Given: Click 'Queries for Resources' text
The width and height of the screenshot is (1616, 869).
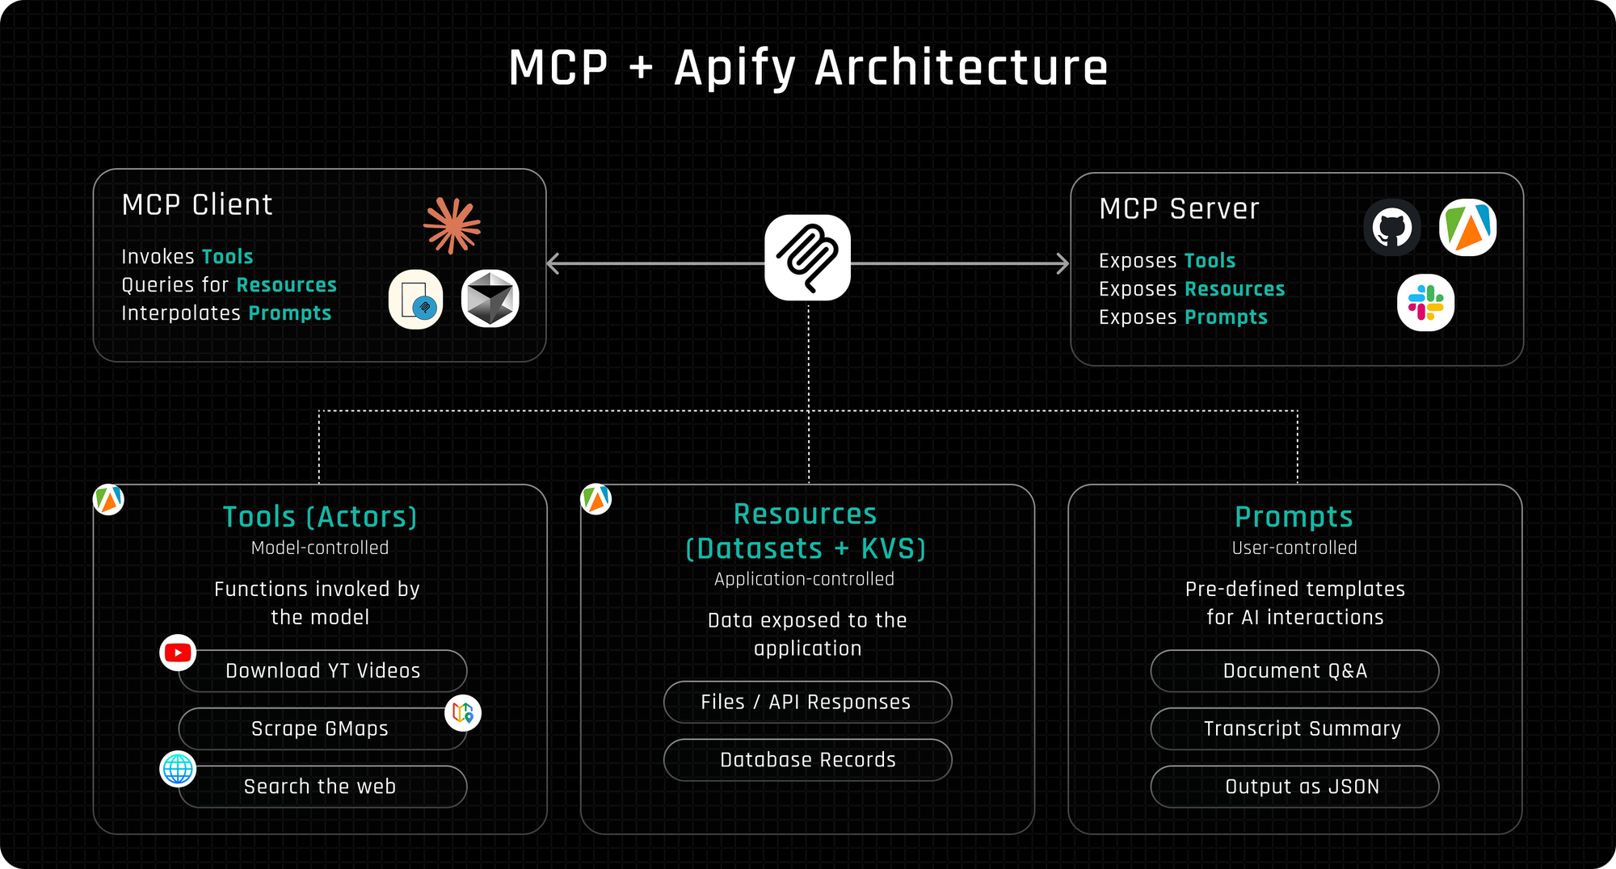Looking at the screenshot, I should click(x=229, y=285).
